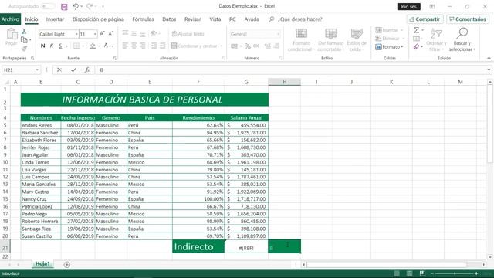Open Formato condicional menu
The height and width of the screenshot is (278, 494).
point(302,39)
